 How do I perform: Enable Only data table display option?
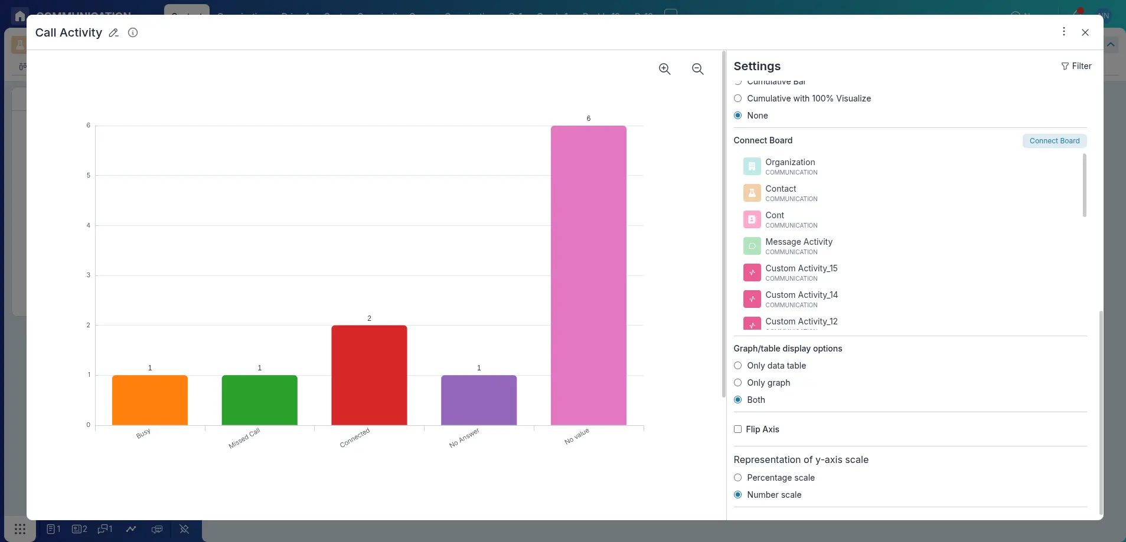tap(738, 366)
